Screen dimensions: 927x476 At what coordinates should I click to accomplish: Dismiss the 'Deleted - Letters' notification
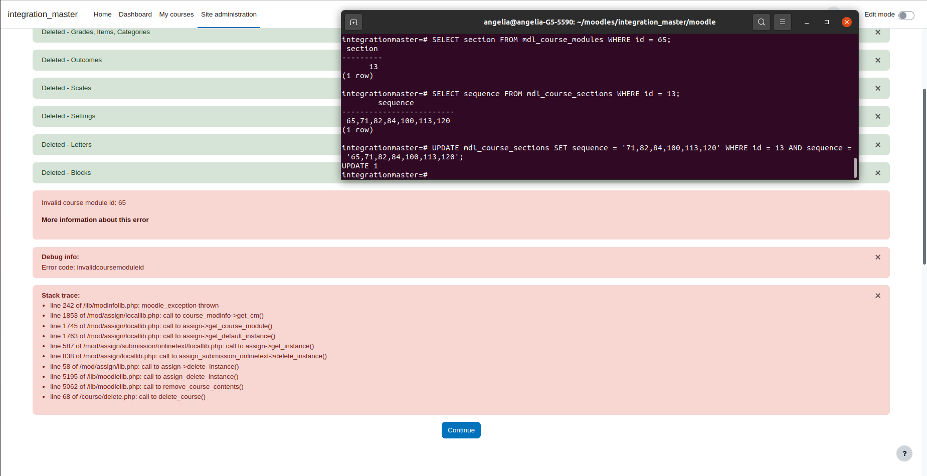click(x=878, y=145)
